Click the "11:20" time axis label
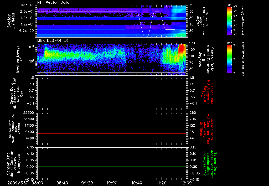This screenshot has width=269, height=186. pos(162,183)
